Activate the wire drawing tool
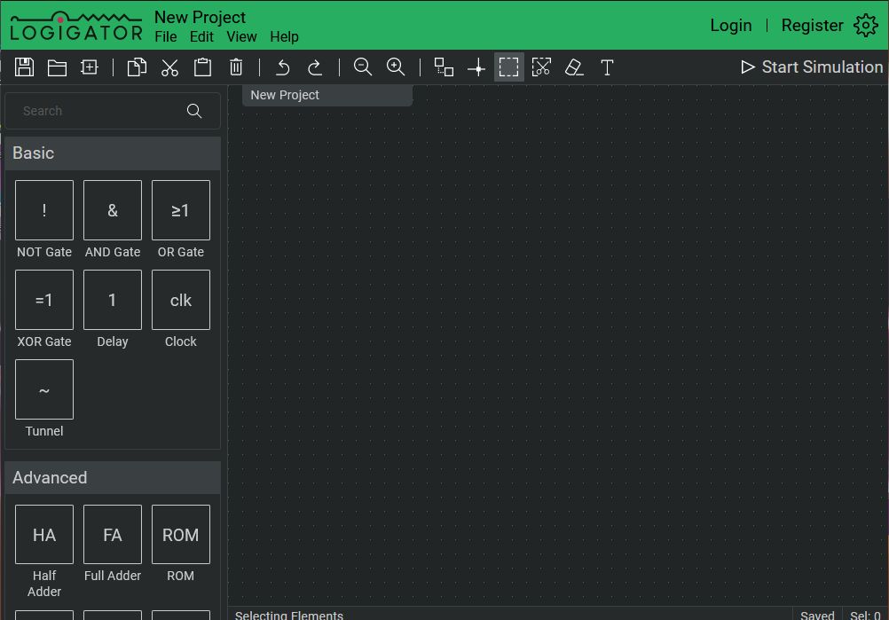 [476, 67]
